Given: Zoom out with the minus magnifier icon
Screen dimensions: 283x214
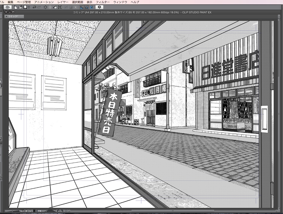Looking at the screenshot, I should tap(26, 211).
